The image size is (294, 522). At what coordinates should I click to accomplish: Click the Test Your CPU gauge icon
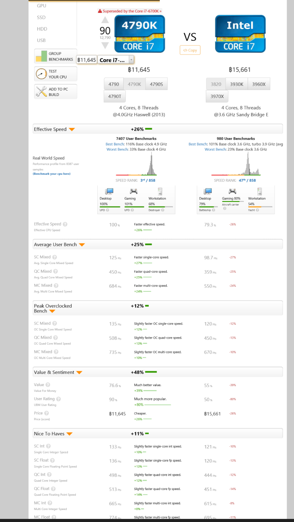point(41,74)
